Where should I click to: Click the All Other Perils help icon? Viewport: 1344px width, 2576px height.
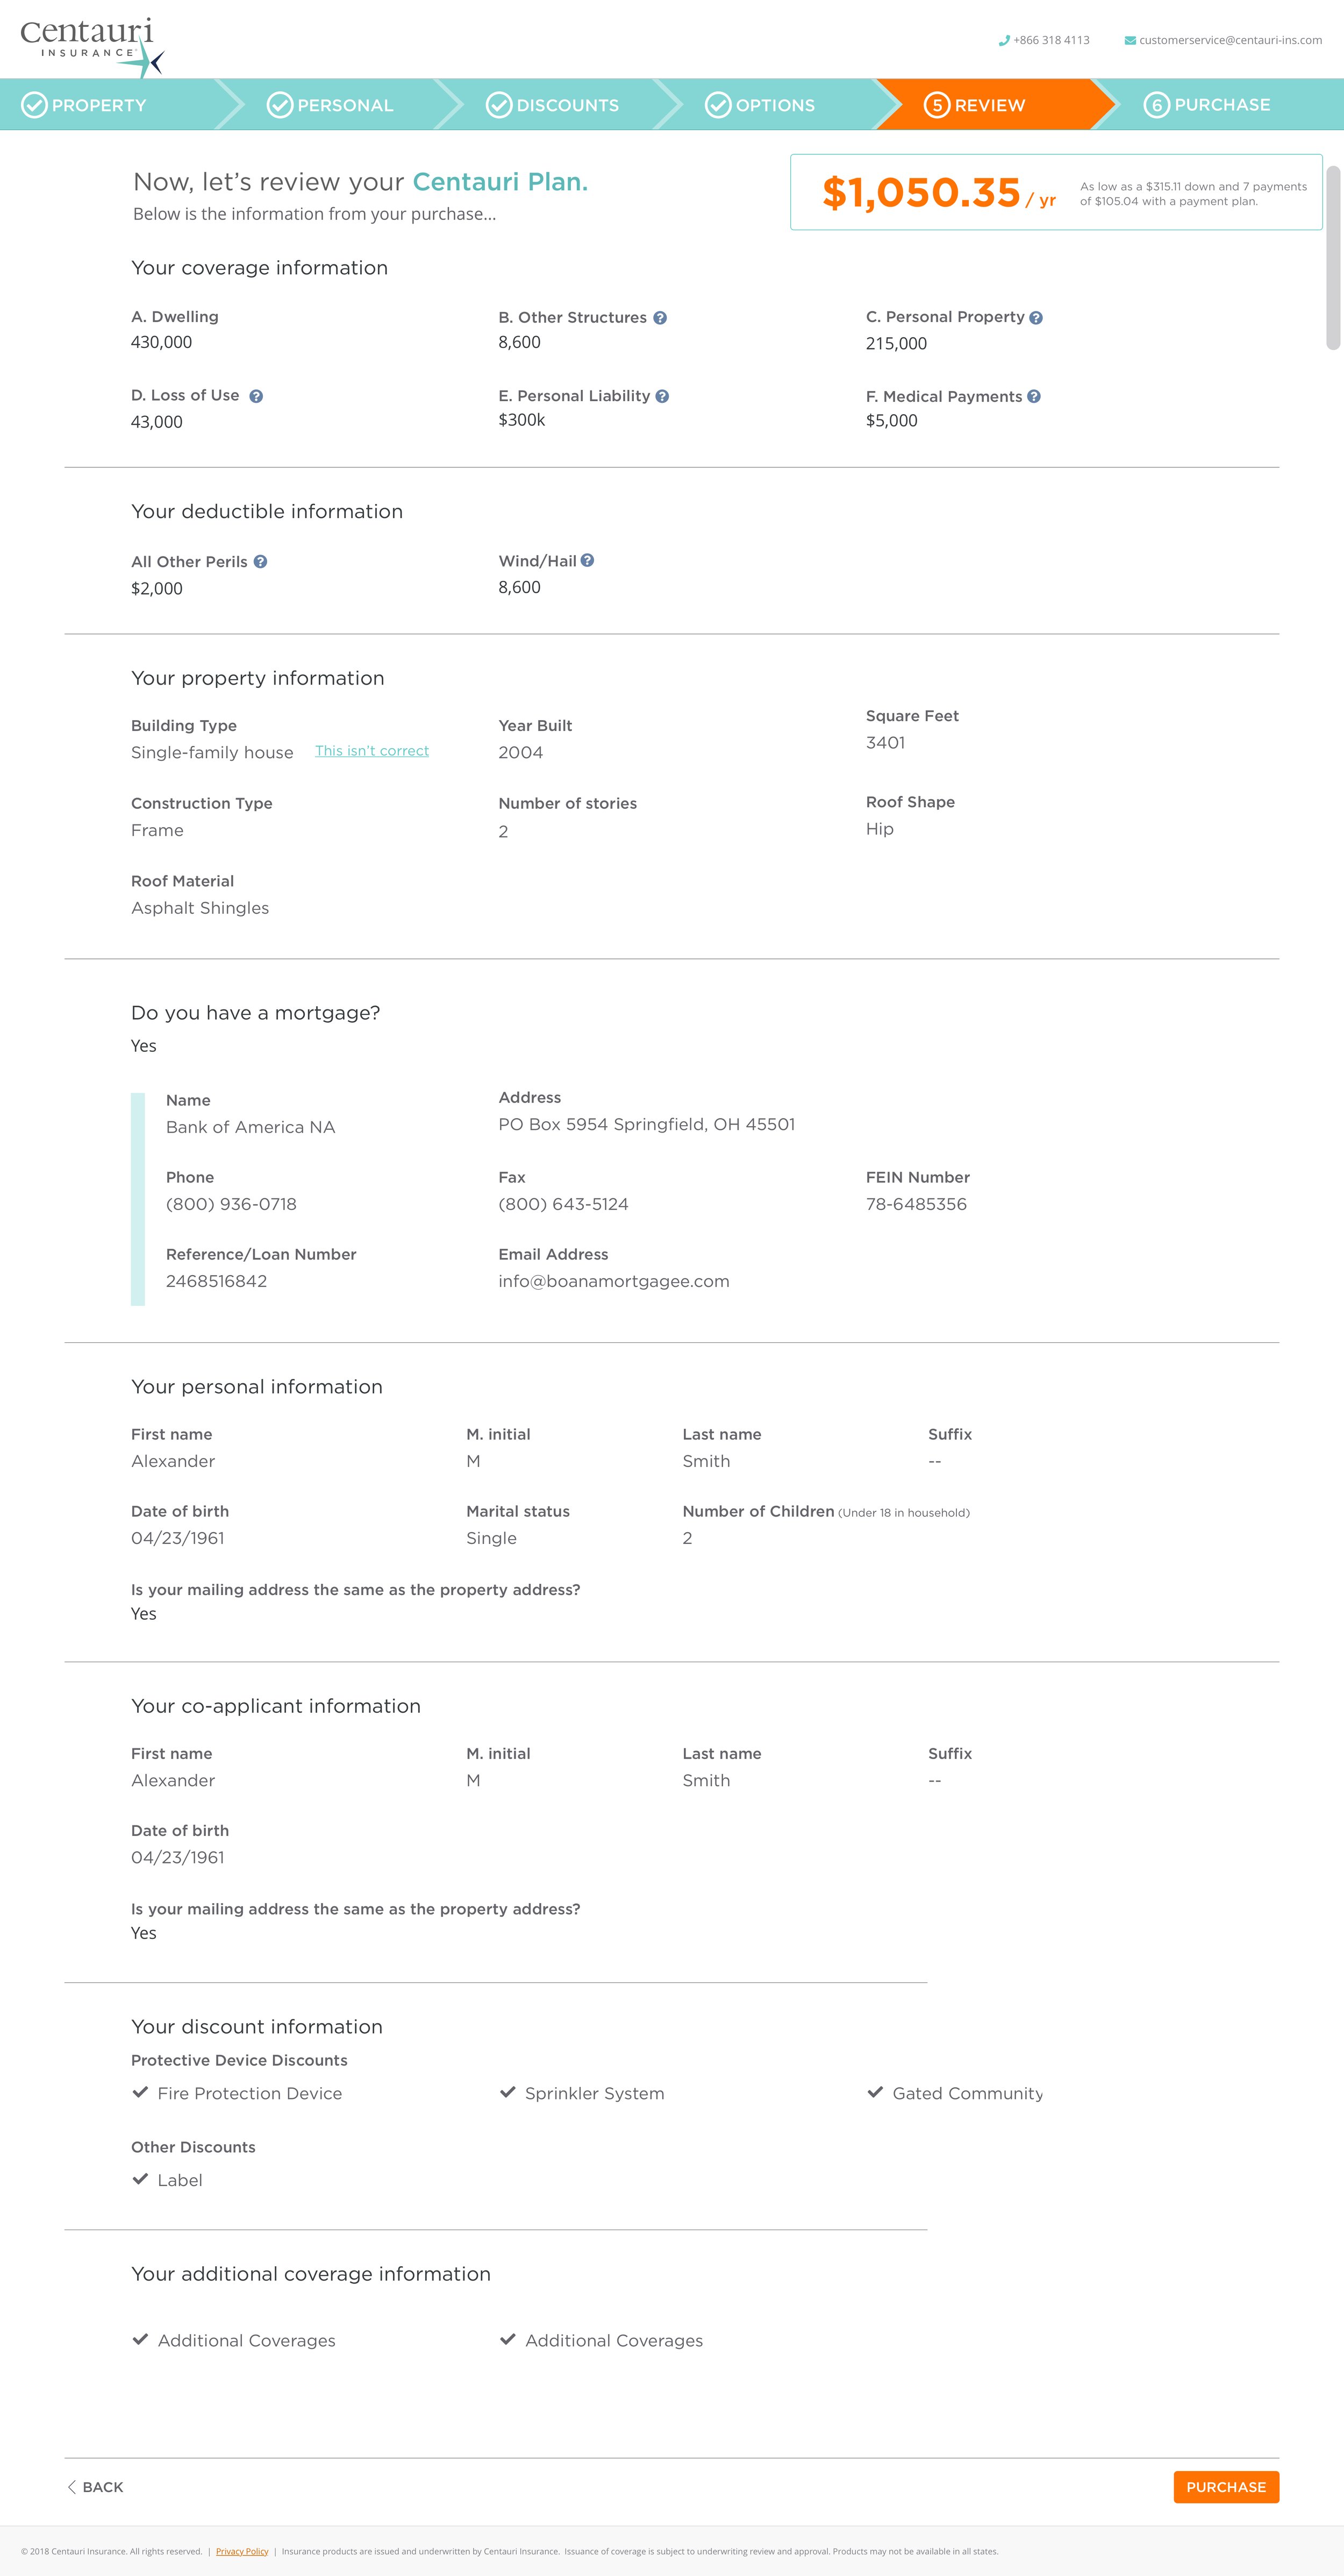click(260, 562)
